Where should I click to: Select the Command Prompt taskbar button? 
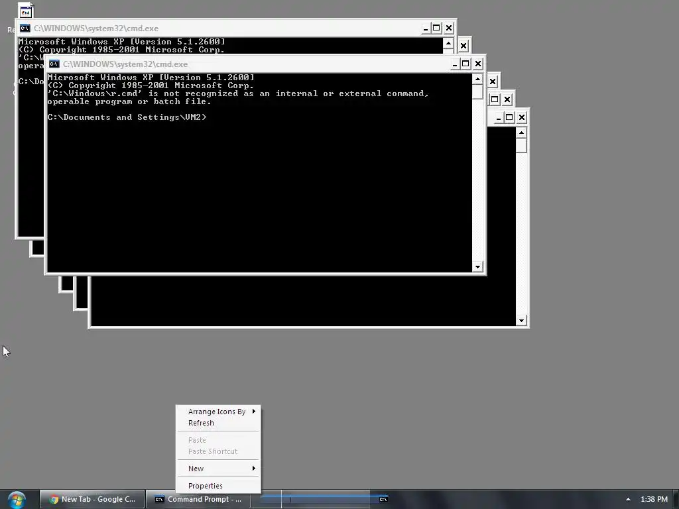[x=198, y=499]
